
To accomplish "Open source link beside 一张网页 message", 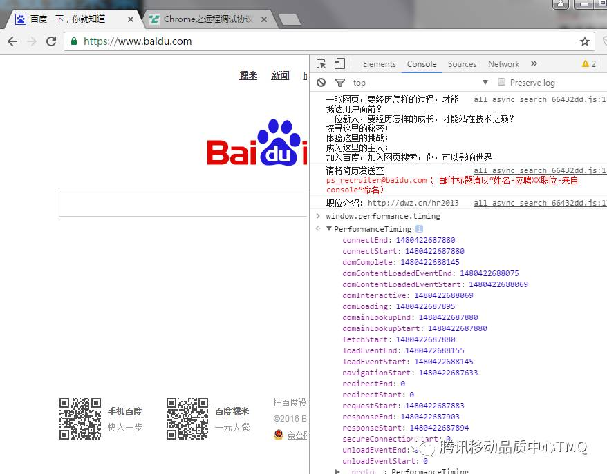I will click(x=540, y=99).
